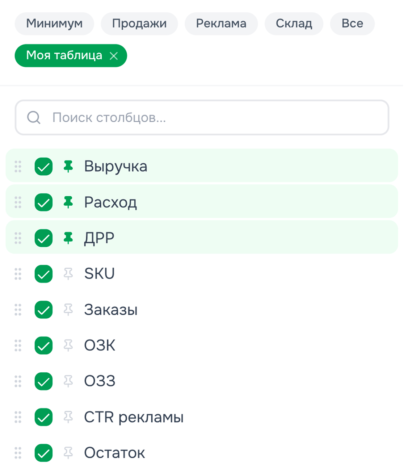The width and height of the screenshot is (404, 473).
Task: Click the pin icon next to Выручка
Action: tap(69, 166)
